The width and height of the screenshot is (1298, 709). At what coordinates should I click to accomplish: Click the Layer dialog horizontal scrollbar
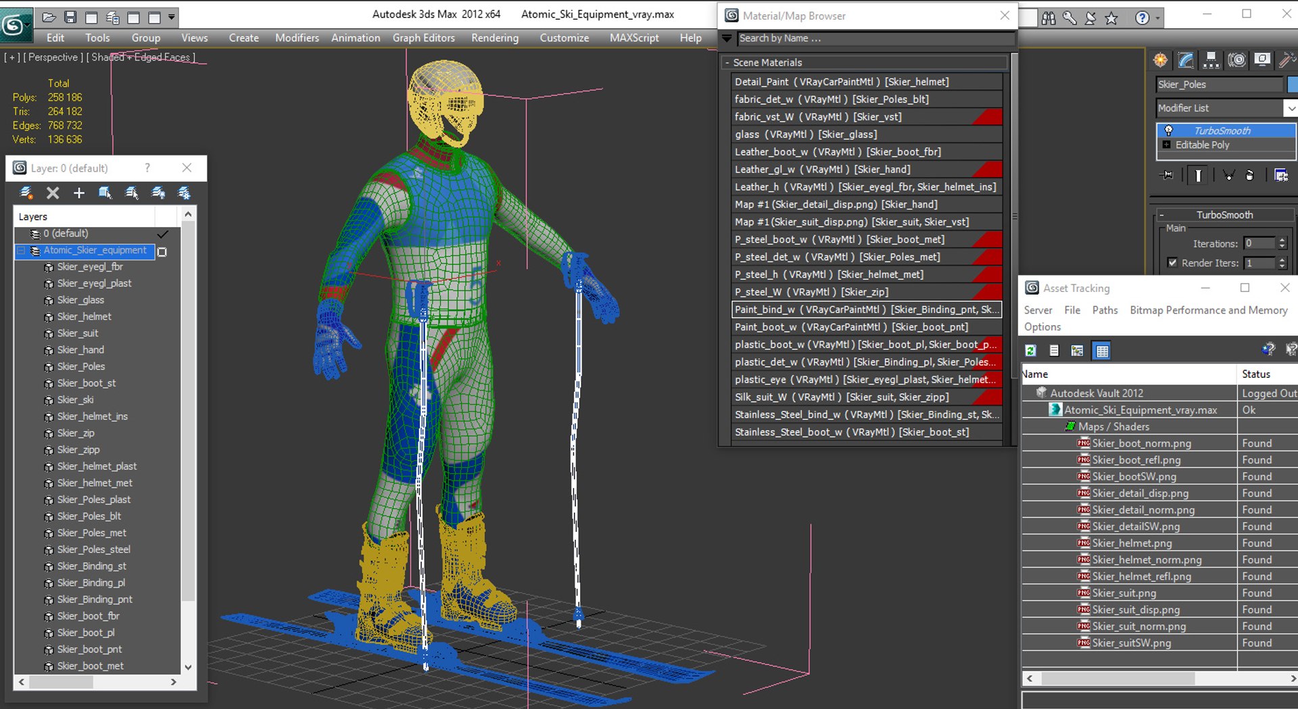pos(97,682)
